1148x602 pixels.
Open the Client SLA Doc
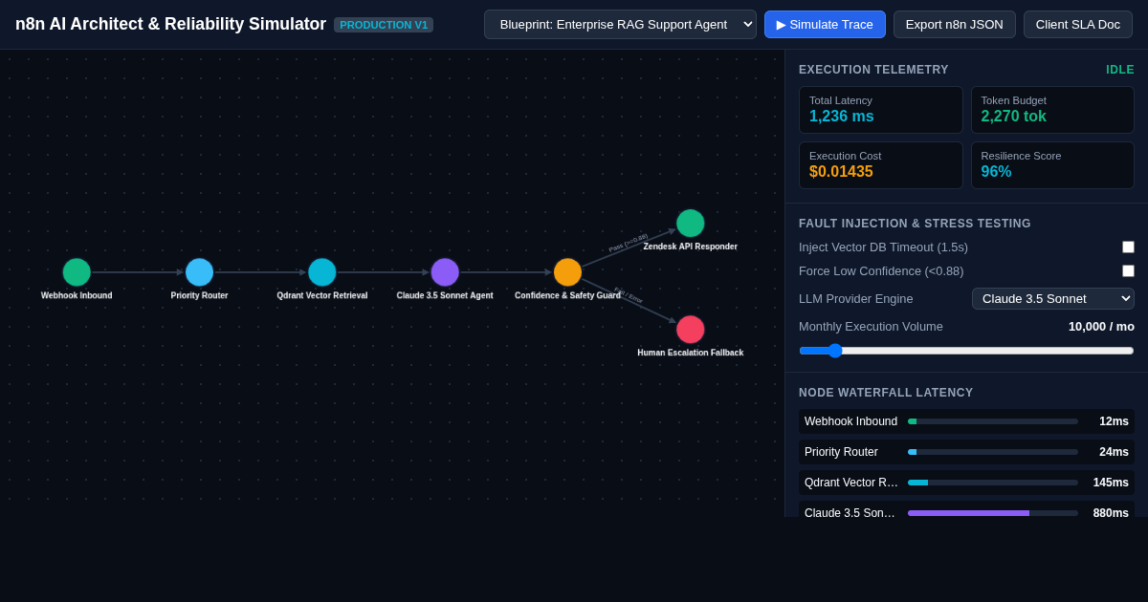1078,24
